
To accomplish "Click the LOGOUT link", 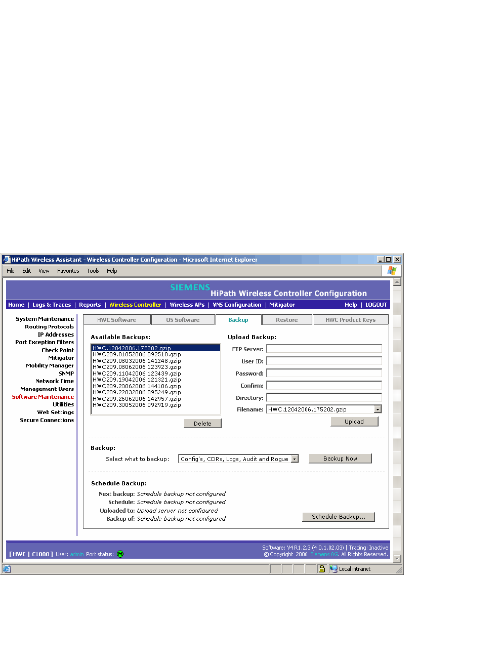I will (376, 305).
